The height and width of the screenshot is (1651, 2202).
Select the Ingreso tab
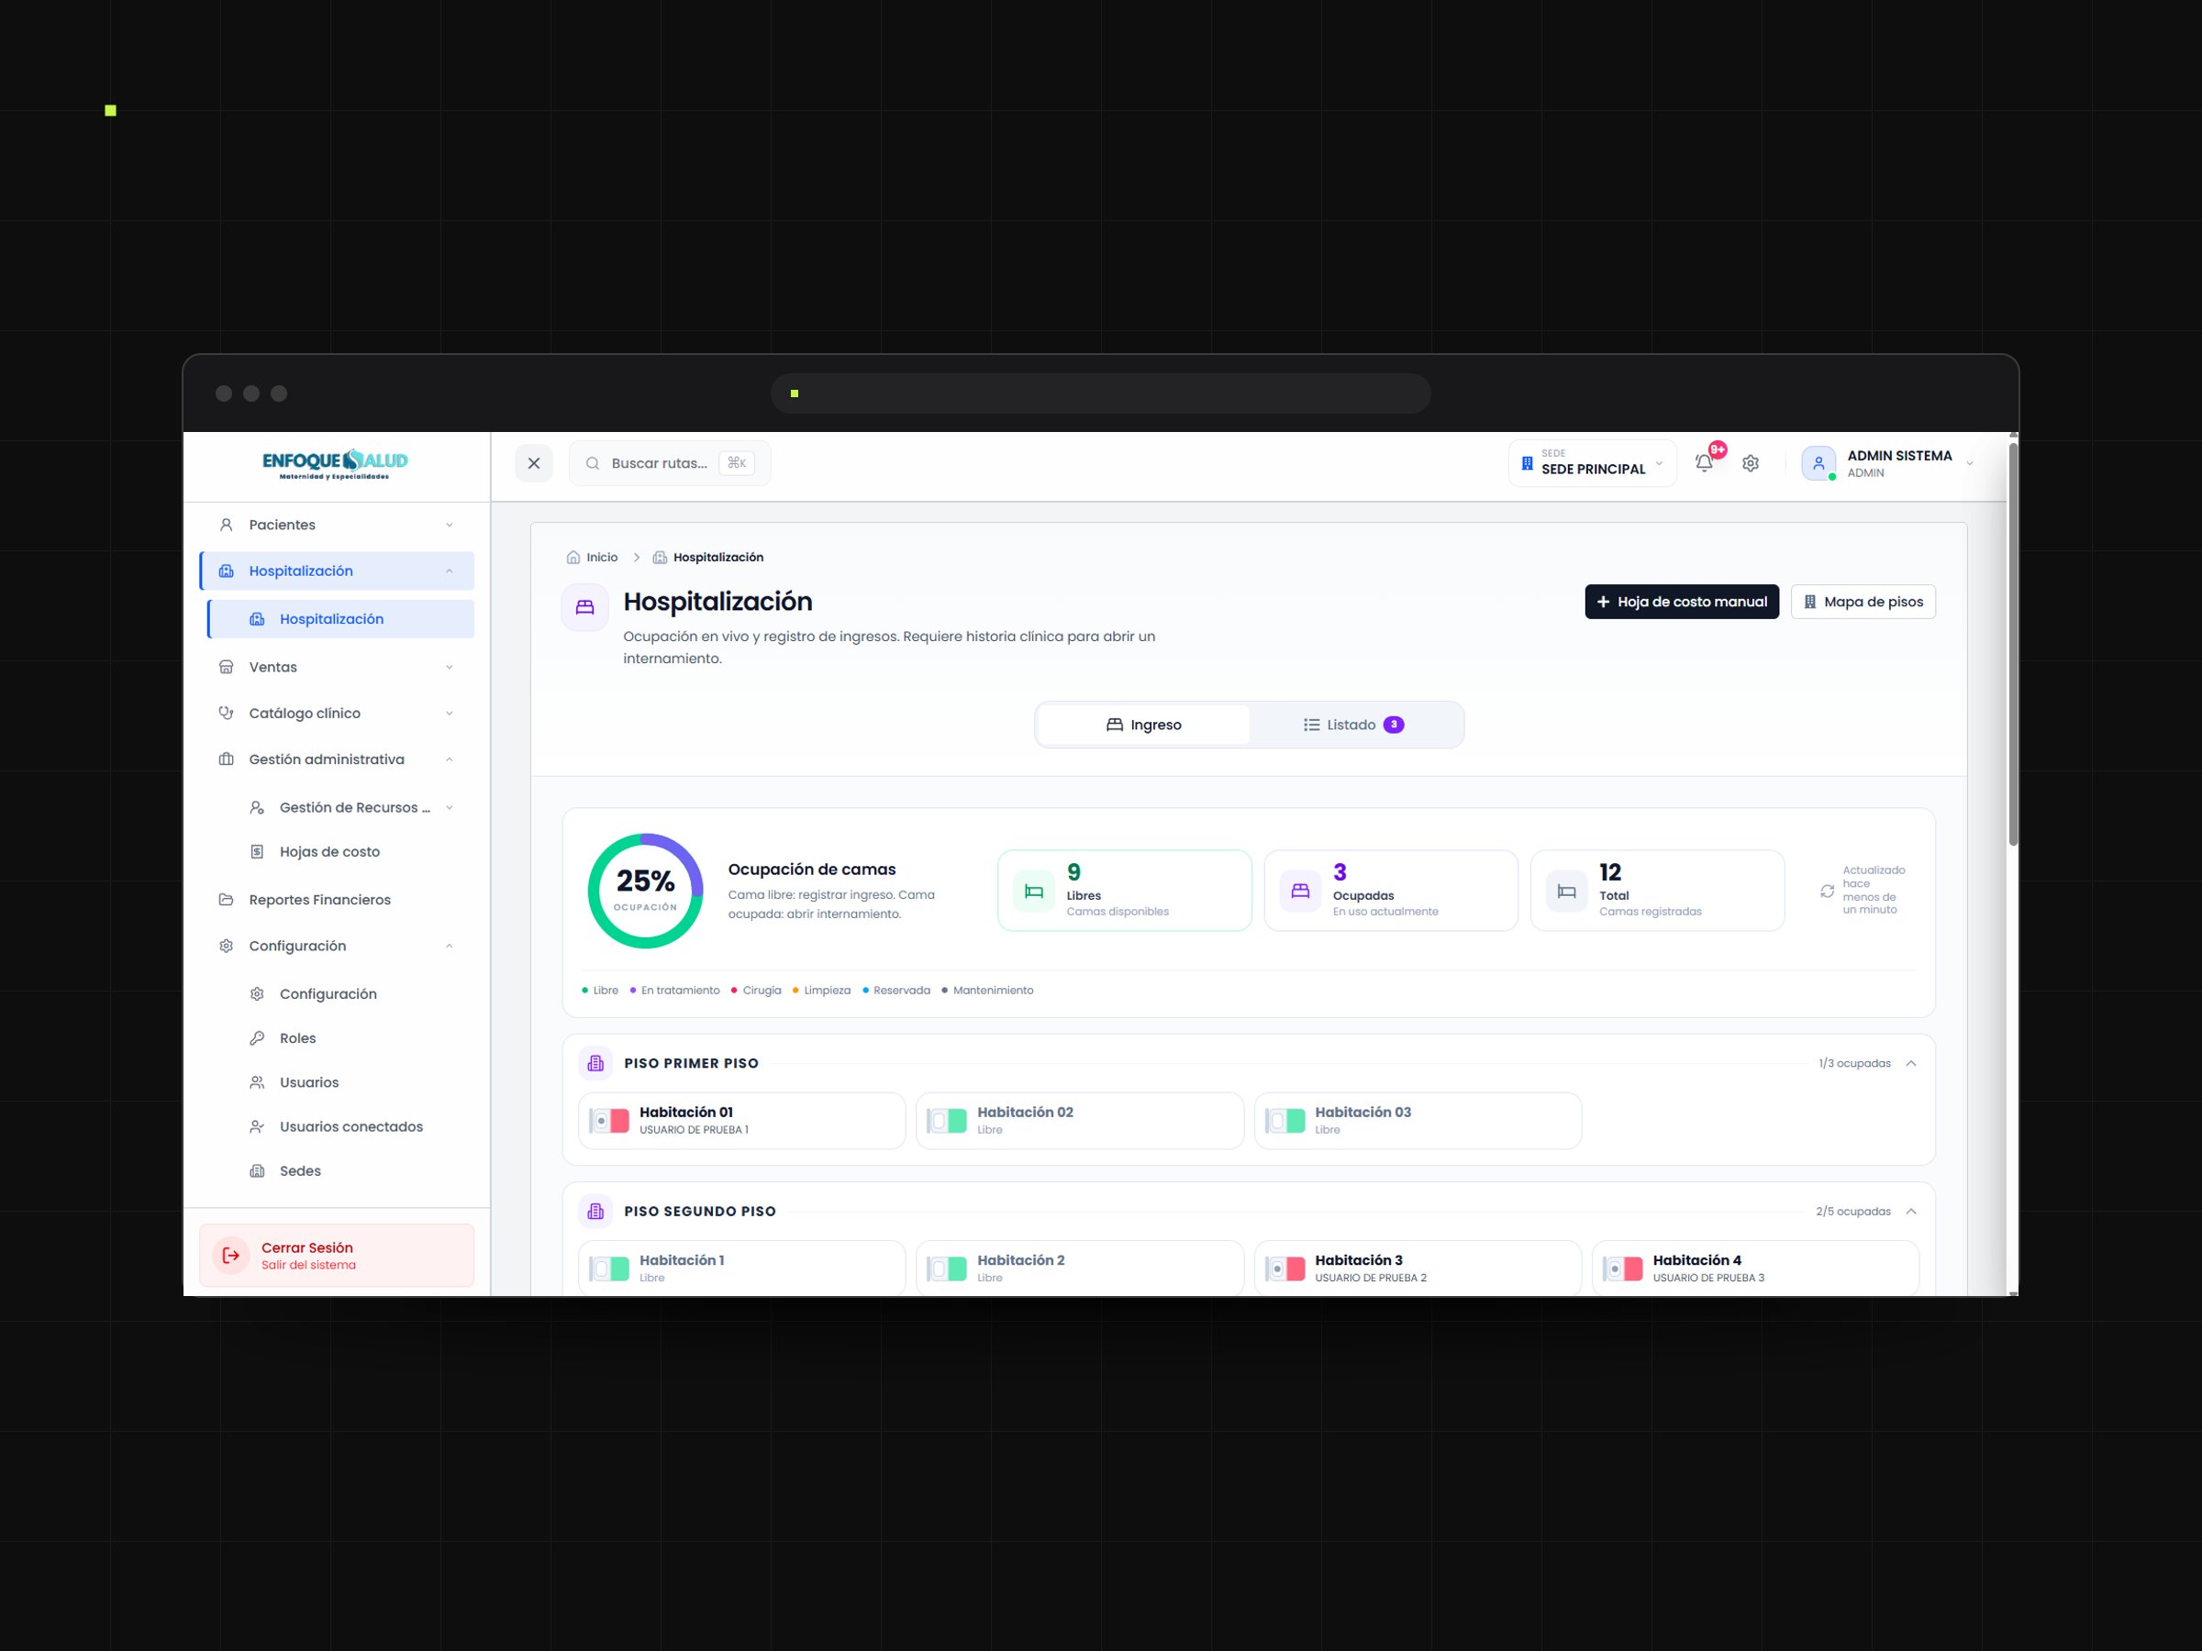point(1144,725)
